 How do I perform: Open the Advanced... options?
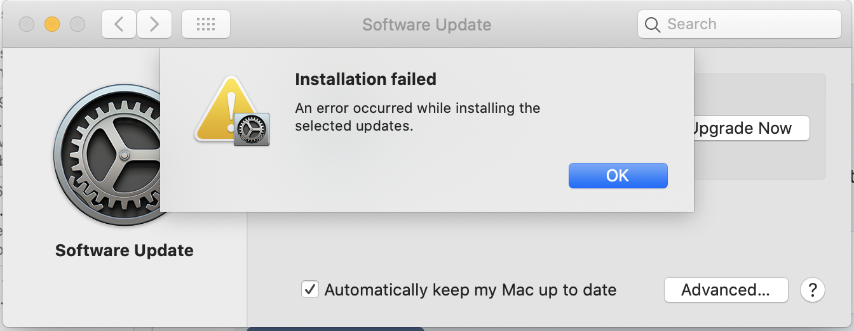[726, 290]
